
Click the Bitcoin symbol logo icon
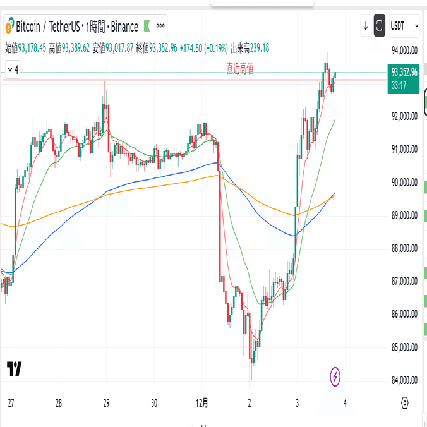coord(9,27)
